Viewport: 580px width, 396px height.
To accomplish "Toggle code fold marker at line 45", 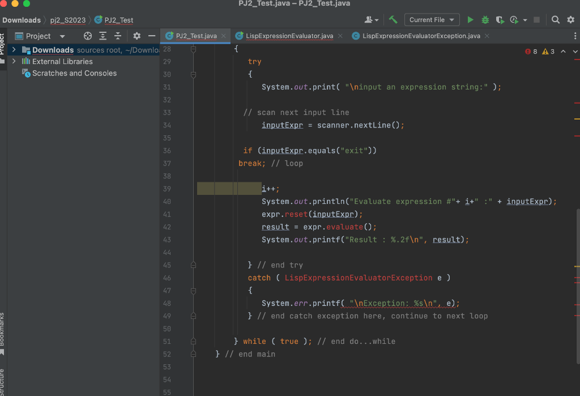I will pos(194,265).
